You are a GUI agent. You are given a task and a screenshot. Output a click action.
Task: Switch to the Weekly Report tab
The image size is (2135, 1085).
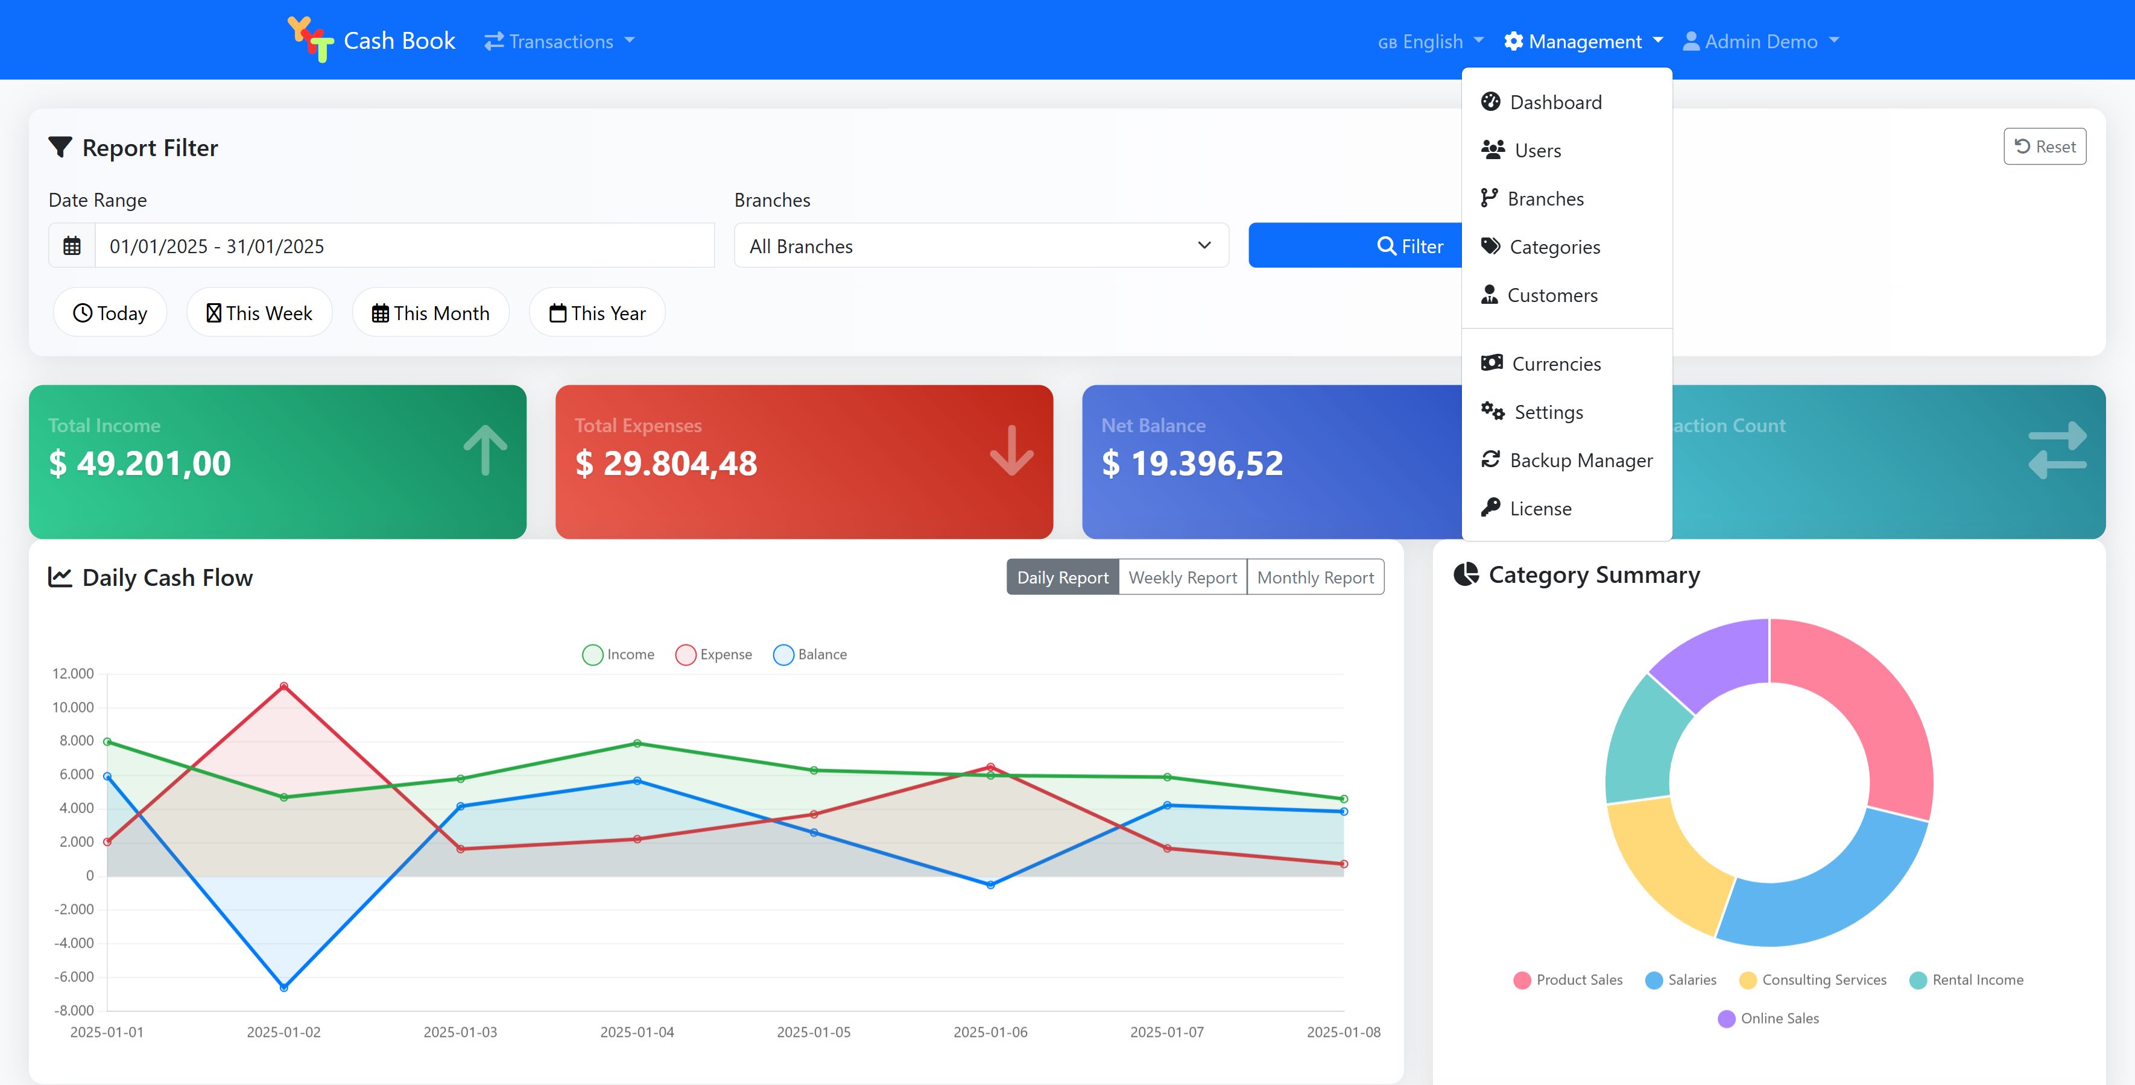coord(1182,577)
